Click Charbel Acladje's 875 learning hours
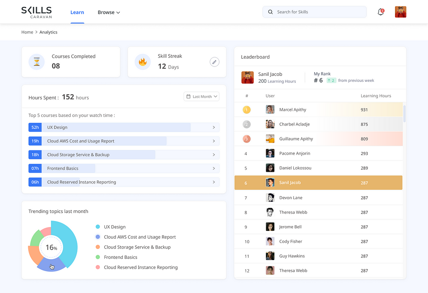 coord(364,124)
